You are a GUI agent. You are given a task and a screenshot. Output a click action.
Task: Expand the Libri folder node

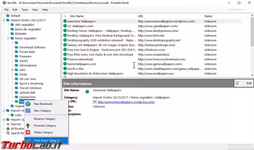[12, 70]
